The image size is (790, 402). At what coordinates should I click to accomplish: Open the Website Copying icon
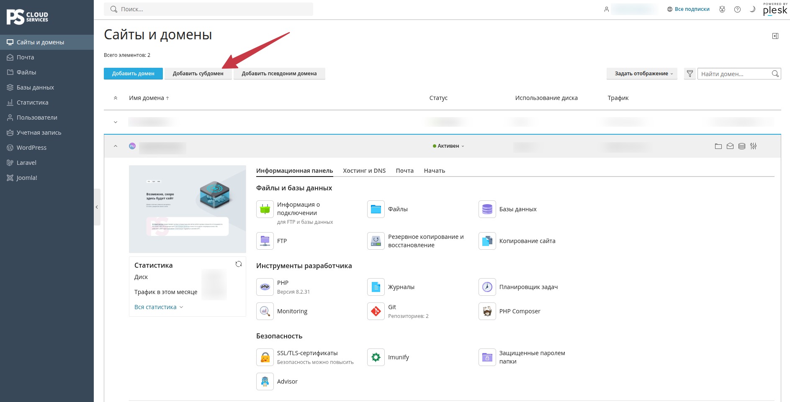click(487, 241)
